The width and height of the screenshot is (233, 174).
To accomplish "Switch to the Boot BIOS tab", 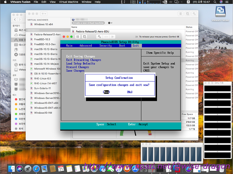I will 122,46.
